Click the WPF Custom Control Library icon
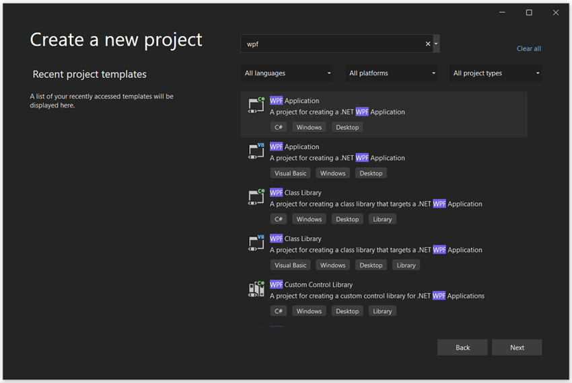 pos(256,289)
